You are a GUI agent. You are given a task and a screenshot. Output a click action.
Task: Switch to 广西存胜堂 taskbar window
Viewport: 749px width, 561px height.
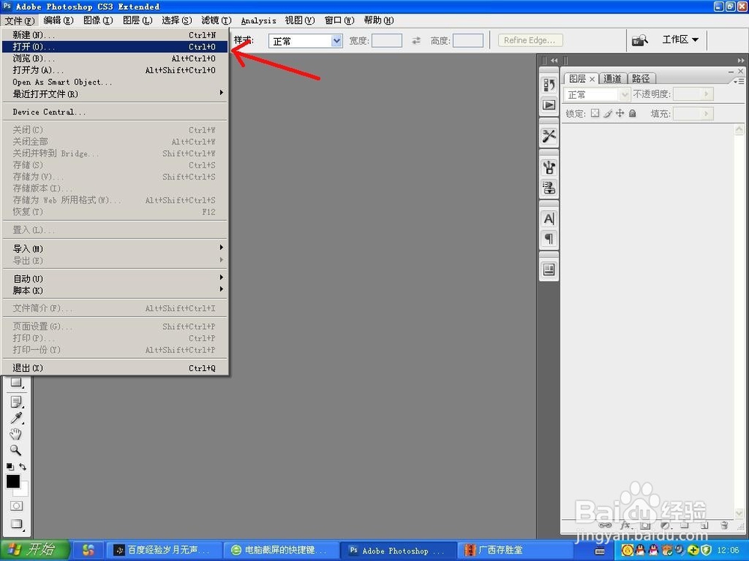click(514, 550)
